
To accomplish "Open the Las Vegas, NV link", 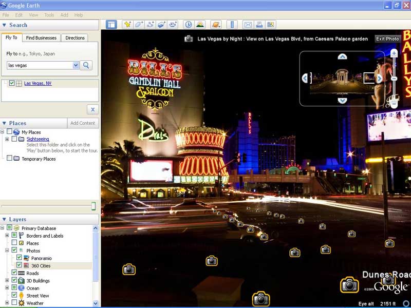I will pos(38,83).
